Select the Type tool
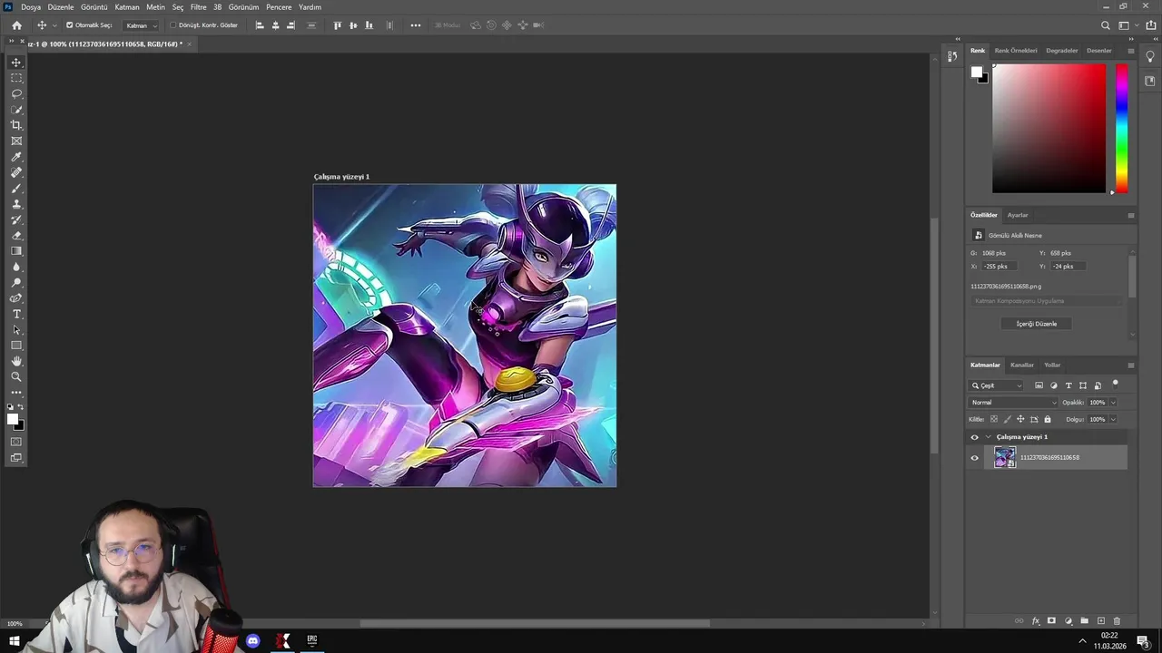The image size is (1162, 653). [16, 314]
